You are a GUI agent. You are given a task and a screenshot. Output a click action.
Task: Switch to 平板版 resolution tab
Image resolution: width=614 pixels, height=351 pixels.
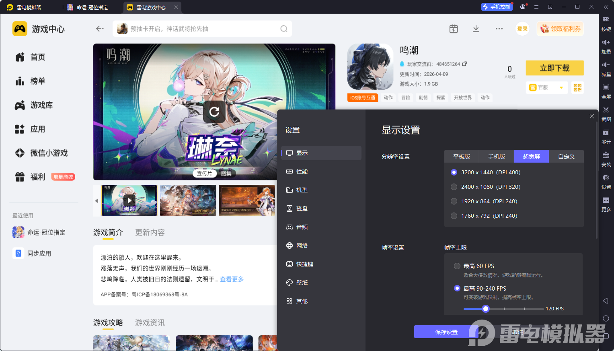point(462,156)
